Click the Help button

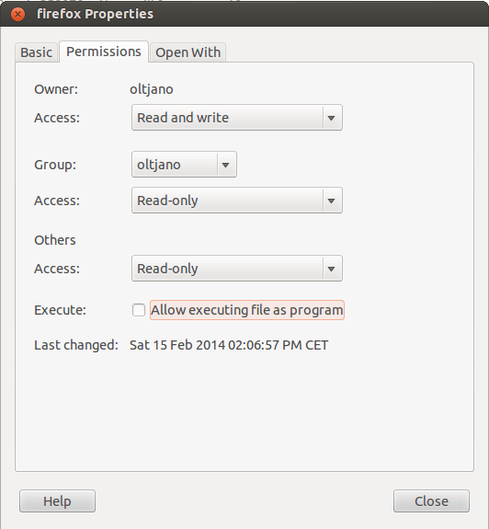click(x=57, y=501)
